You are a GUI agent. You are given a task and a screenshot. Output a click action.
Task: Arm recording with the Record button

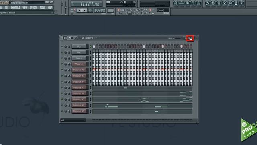tap(90, 10)
